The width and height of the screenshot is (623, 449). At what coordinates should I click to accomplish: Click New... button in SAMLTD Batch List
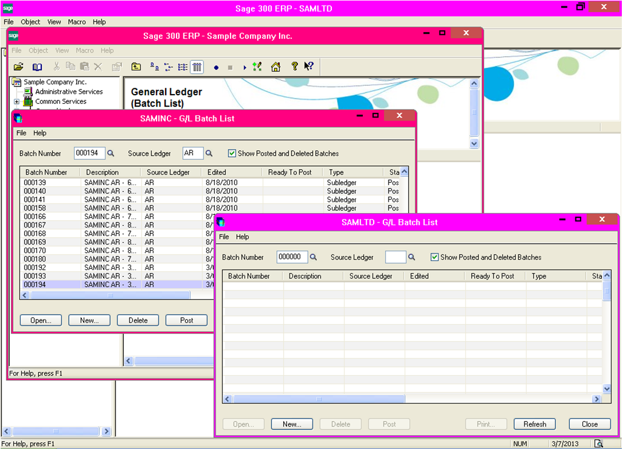pos(292,424)
